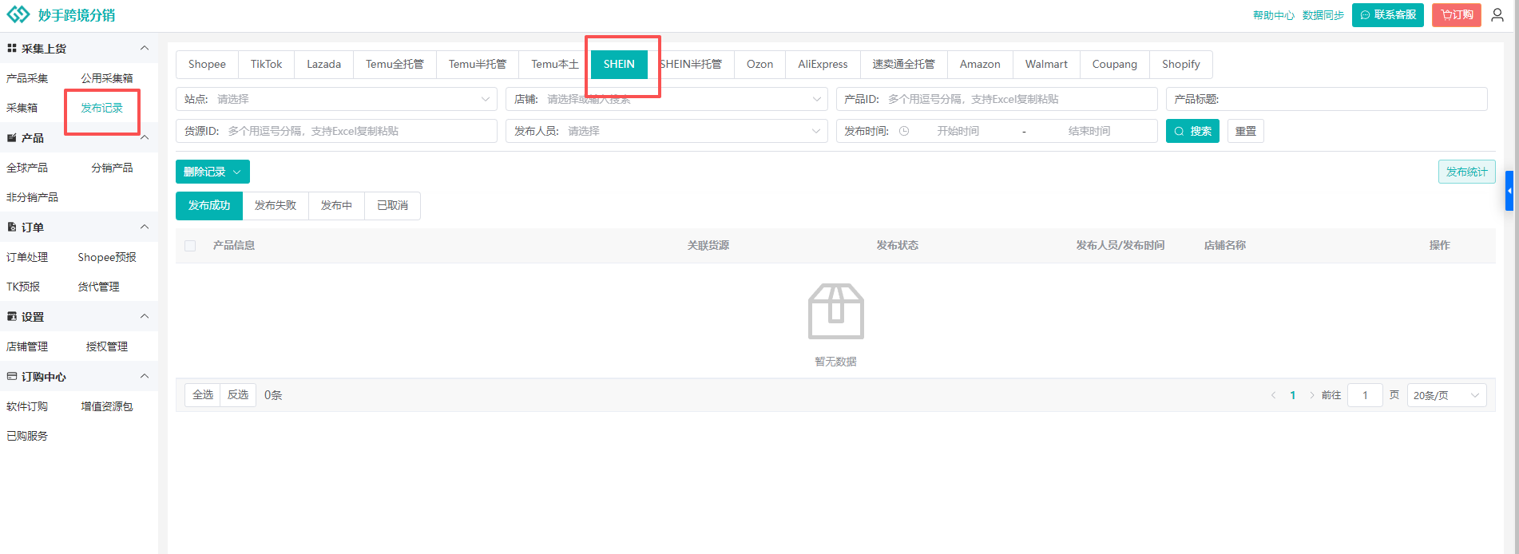Collapse the 采集上货 sidebar section
This screenshot has height=554, width=1519.
point(145,49)
